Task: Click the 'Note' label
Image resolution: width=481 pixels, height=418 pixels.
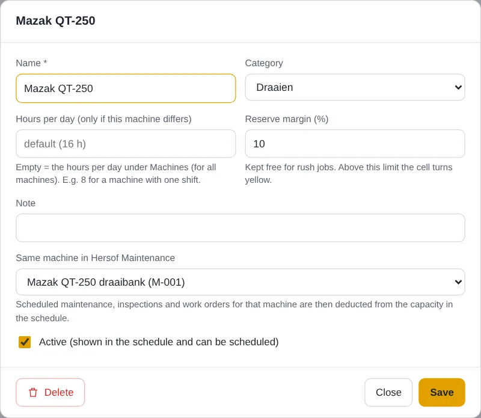Action: [25, 203]
